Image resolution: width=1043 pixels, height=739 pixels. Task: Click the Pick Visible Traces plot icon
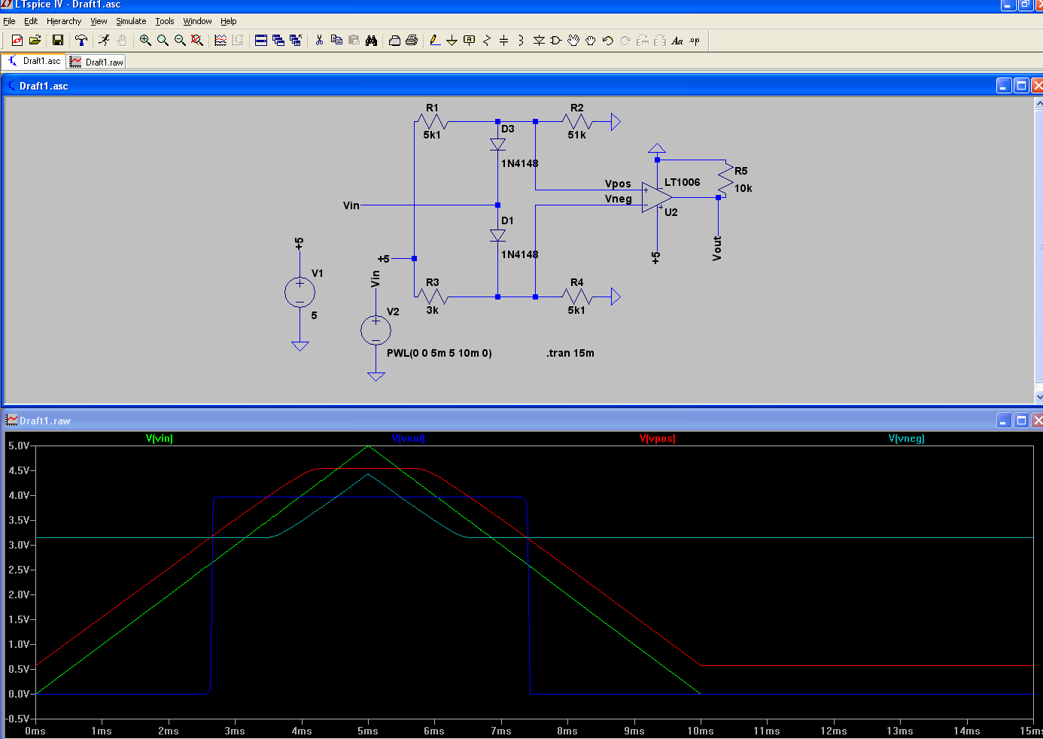[220, 41]
